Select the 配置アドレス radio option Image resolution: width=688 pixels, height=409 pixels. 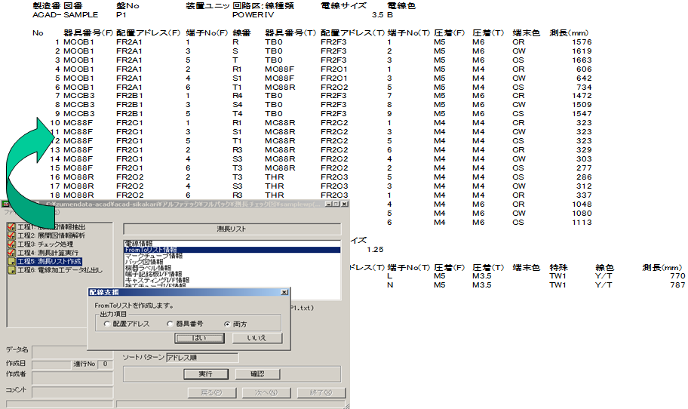[x=107, y=323]
